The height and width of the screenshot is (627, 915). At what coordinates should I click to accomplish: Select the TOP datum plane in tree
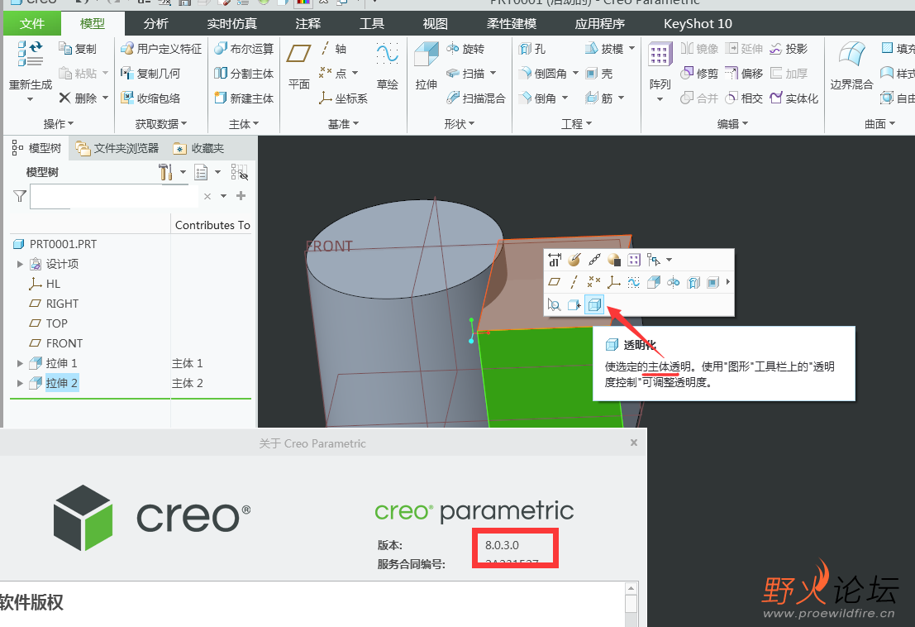click(x=49, y=323)
